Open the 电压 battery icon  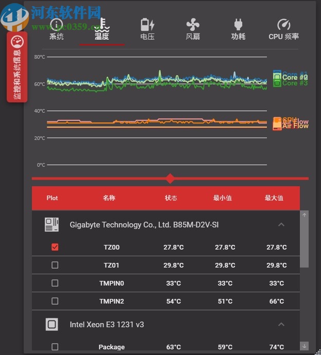pos(147,25)
